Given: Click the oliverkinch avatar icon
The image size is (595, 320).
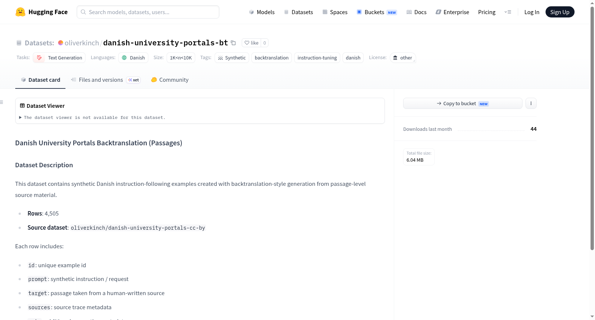Looking at the screenshot, I should (x=61, y=43).
